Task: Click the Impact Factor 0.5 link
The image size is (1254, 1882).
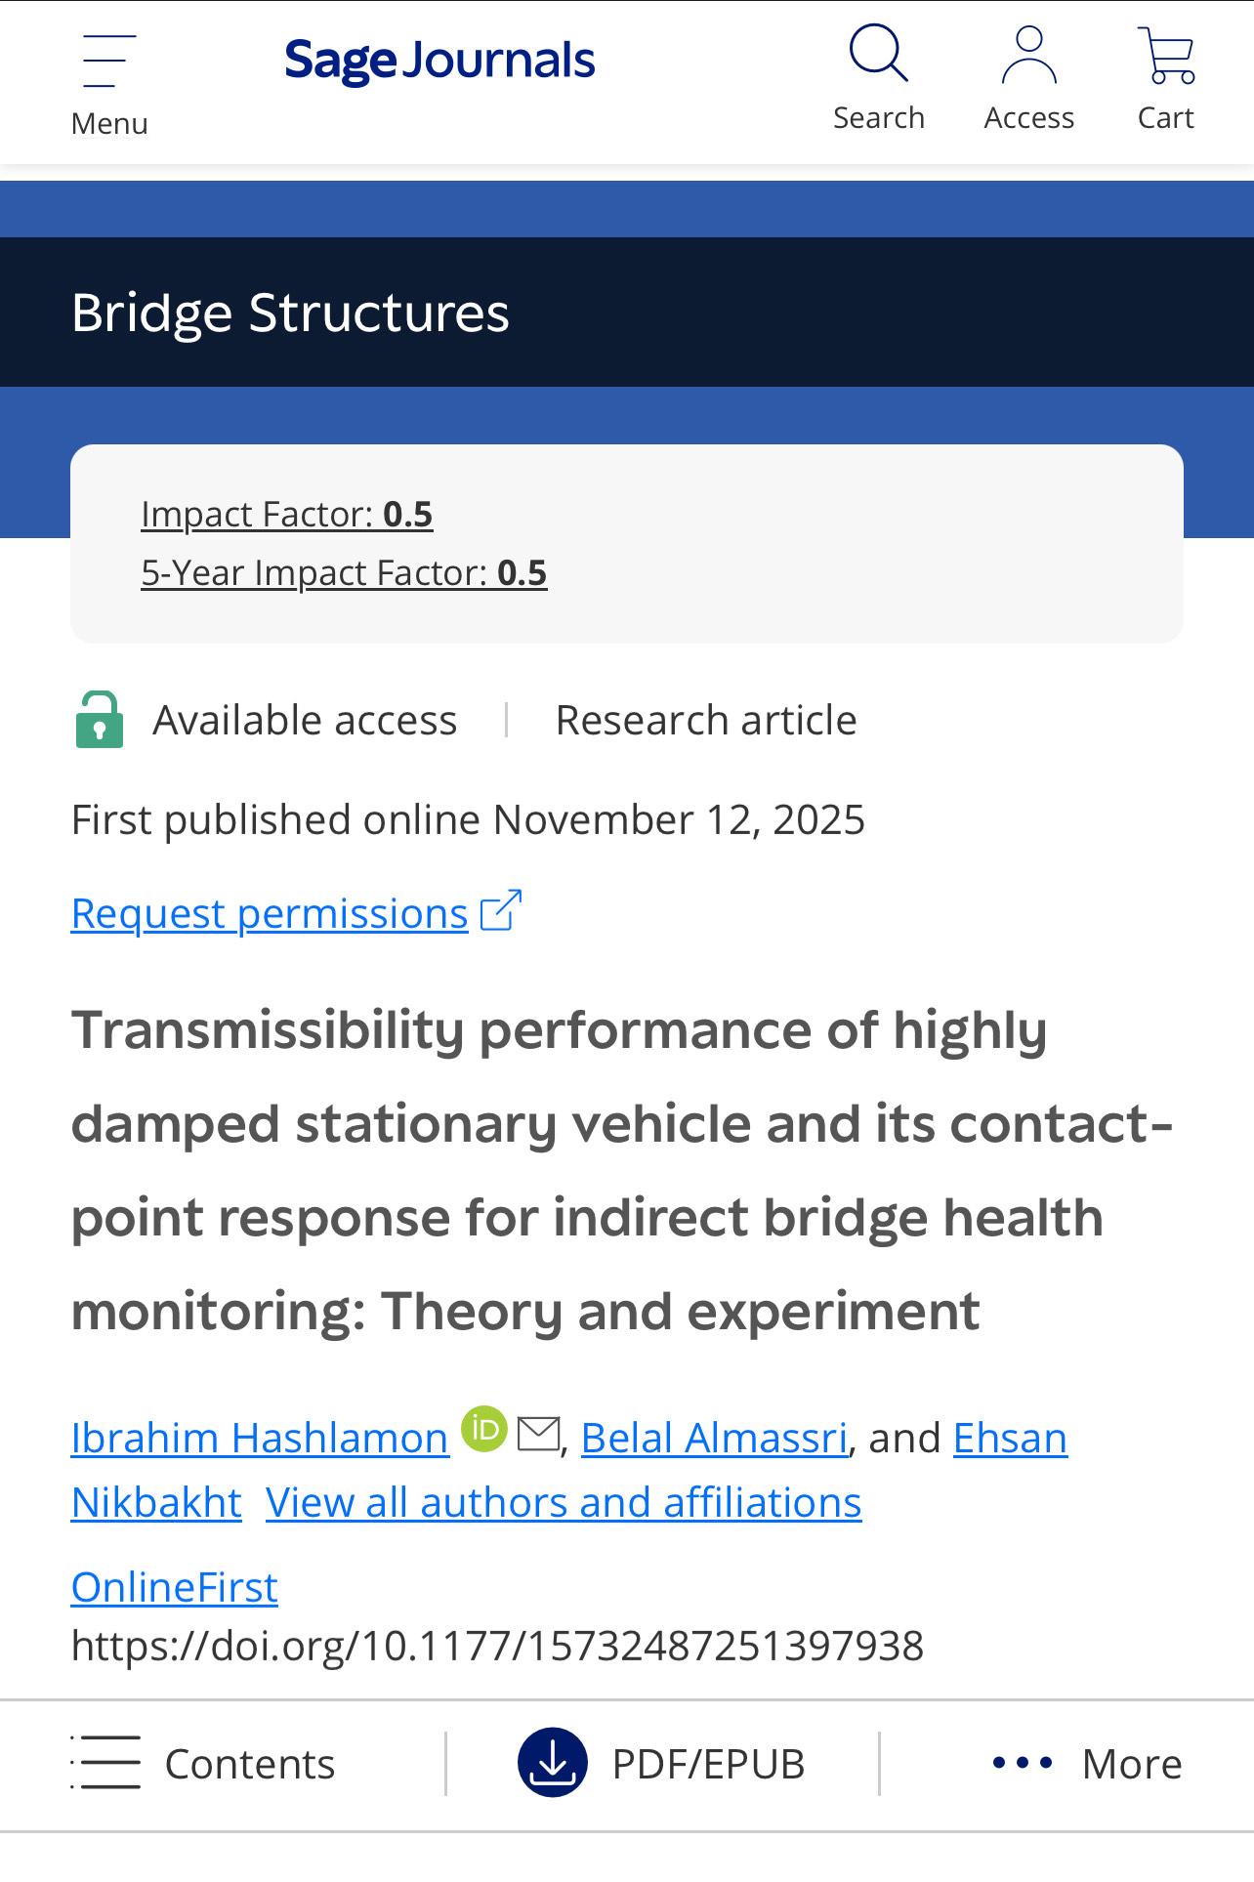Action: click(286, 515)
